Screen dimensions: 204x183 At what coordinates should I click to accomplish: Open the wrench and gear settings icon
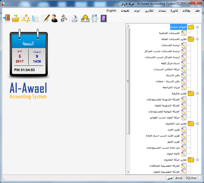64,18
